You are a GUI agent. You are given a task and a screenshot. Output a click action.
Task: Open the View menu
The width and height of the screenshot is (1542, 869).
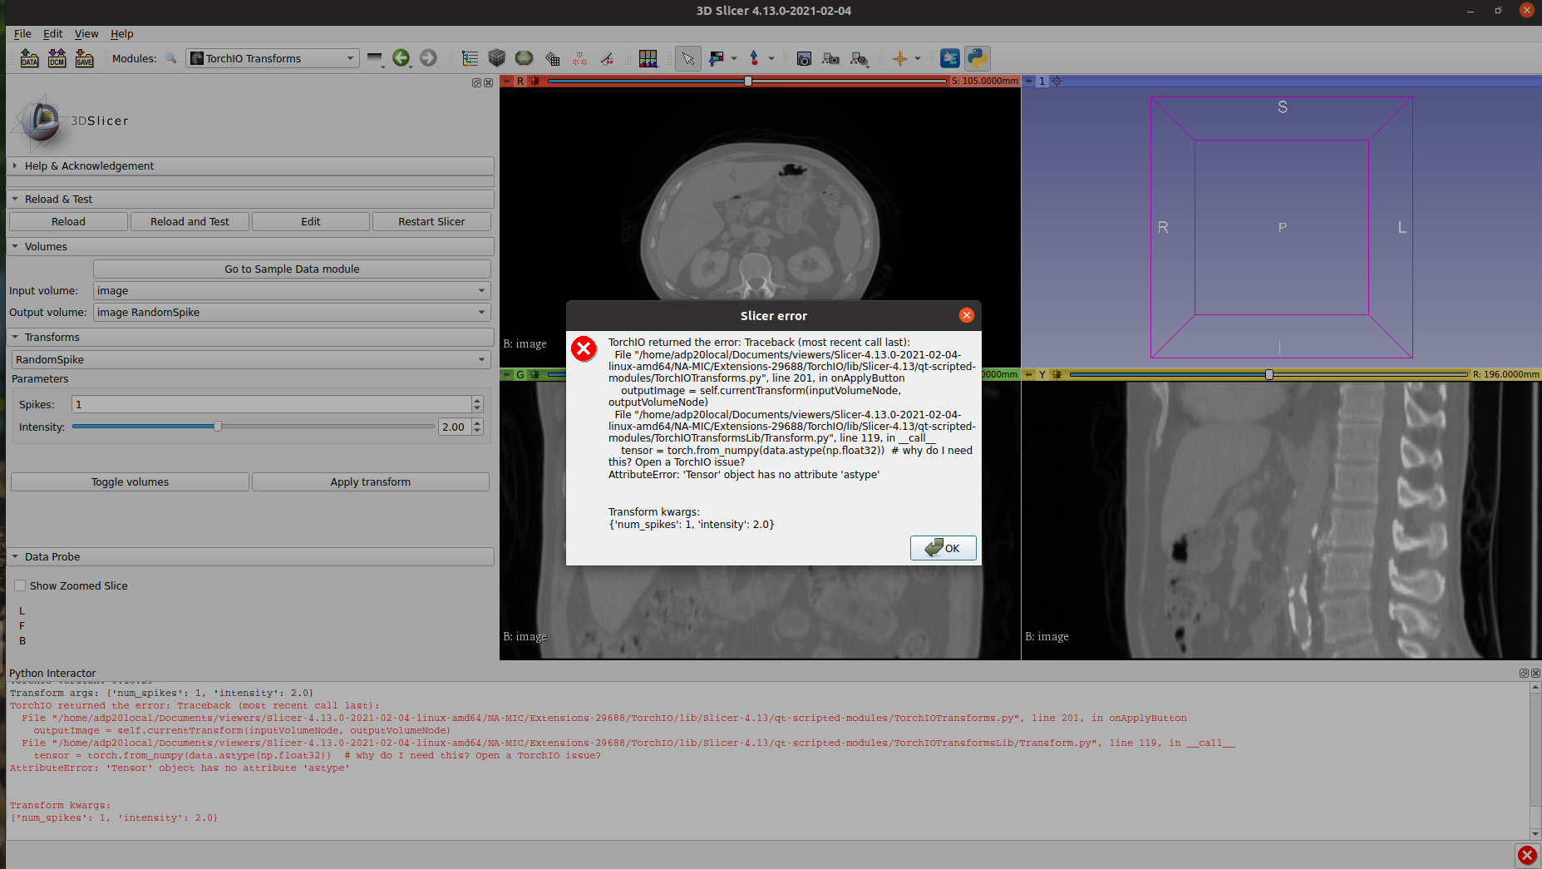[x=86, y=33]
